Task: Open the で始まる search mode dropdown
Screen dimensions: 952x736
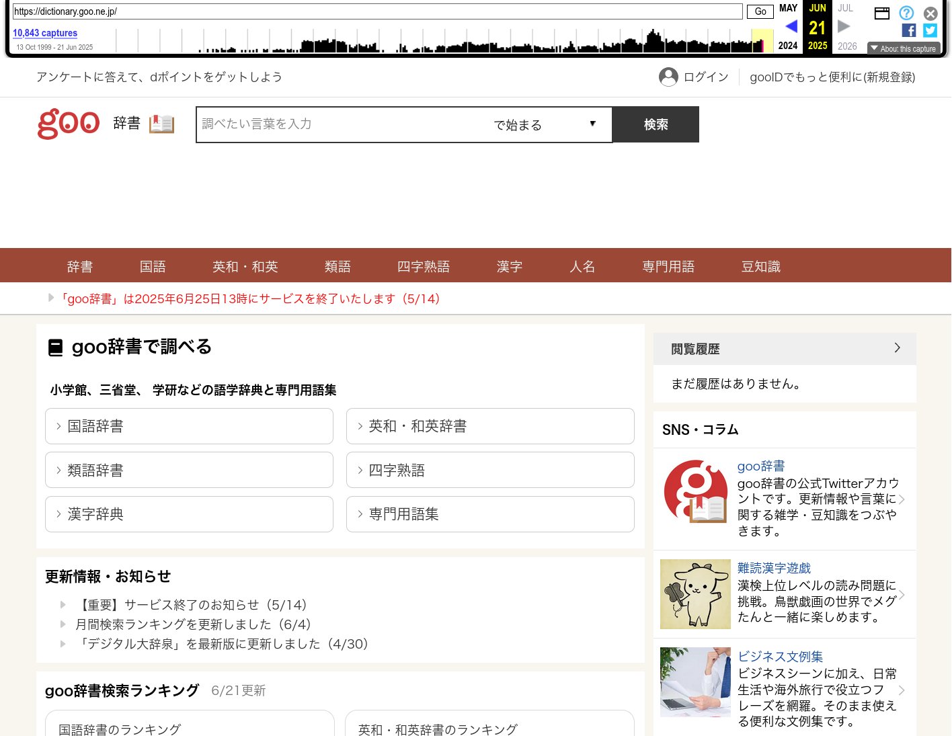Action: (x=545, y=124)
